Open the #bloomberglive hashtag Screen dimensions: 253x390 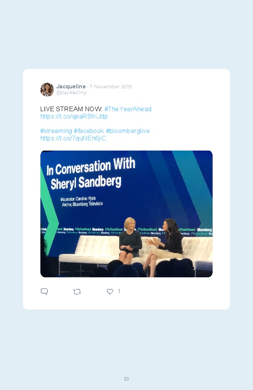click(x=127, y=131)
